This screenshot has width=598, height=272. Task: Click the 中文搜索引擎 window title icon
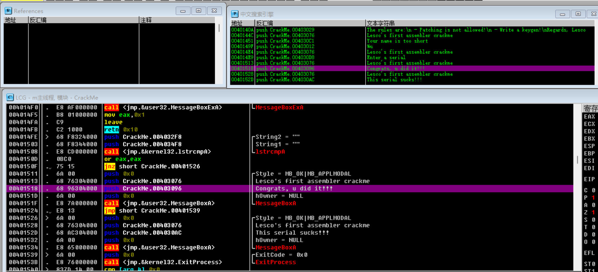click(235, 14)
